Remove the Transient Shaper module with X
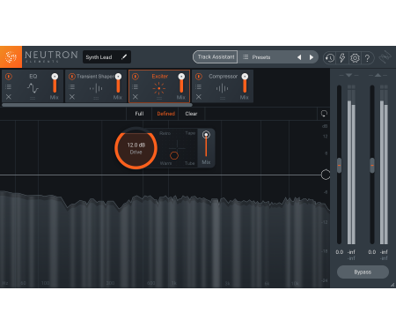396x335 pixels. click(72, 97)
